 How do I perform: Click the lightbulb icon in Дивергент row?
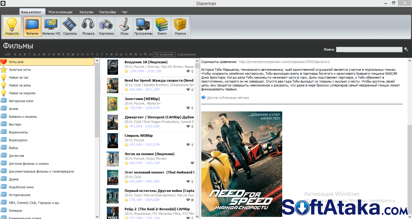(x=192, y=126)
